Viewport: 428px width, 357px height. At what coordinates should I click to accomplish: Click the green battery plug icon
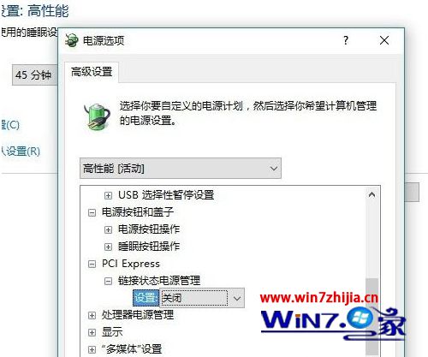[x=97, y=116]
